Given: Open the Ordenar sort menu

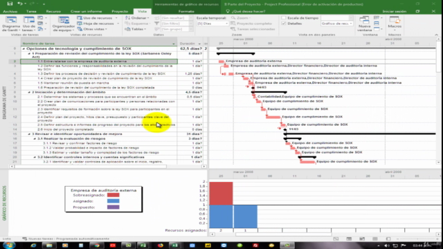Looking at the screenshot, I should tap(137, 18).
